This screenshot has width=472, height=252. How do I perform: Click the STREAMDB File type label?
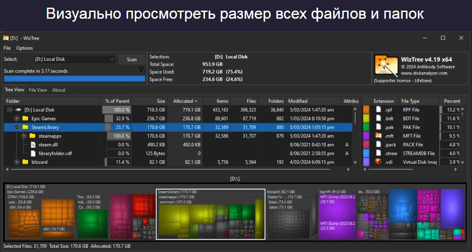point(419,153)
